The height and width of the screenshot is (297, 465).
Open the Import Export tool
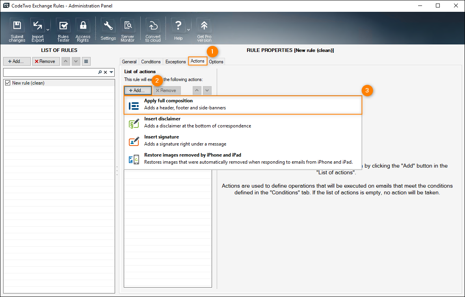(38, 30)
